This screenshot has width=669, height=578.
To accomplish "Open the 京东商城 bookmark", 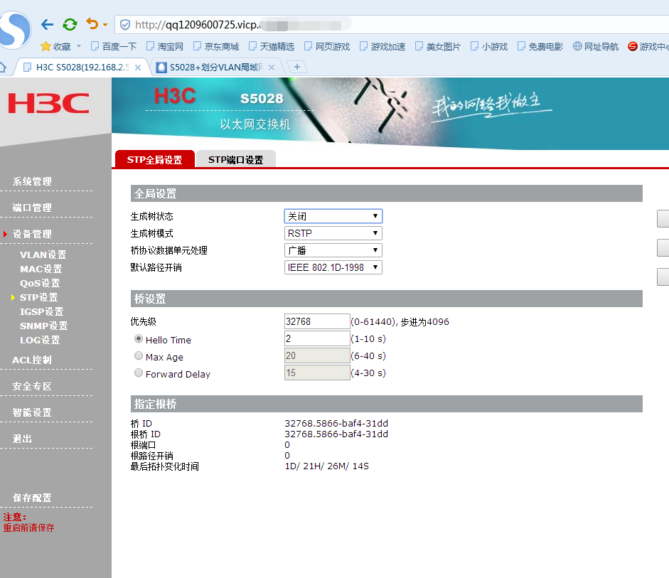I will (216, 46).
